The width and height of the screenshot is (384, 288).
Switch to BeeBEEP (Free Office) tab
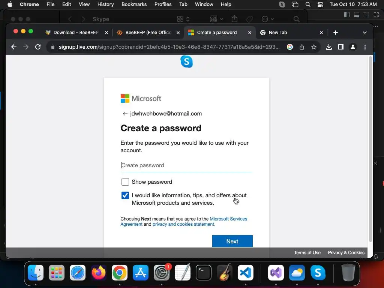point(148,33)
